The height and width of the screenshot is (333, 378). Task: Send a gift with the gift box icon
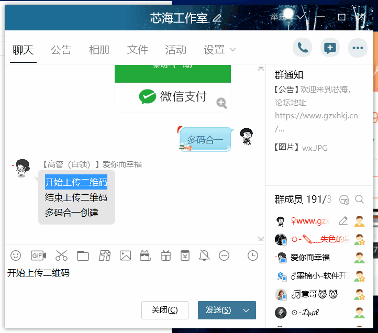point(166,256)
